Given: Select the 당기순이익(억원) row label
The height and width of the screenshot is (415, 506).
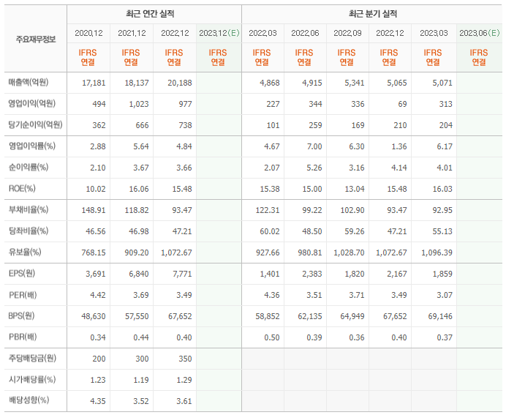Looking at the screenshot, I should click(x=35, y=125).
